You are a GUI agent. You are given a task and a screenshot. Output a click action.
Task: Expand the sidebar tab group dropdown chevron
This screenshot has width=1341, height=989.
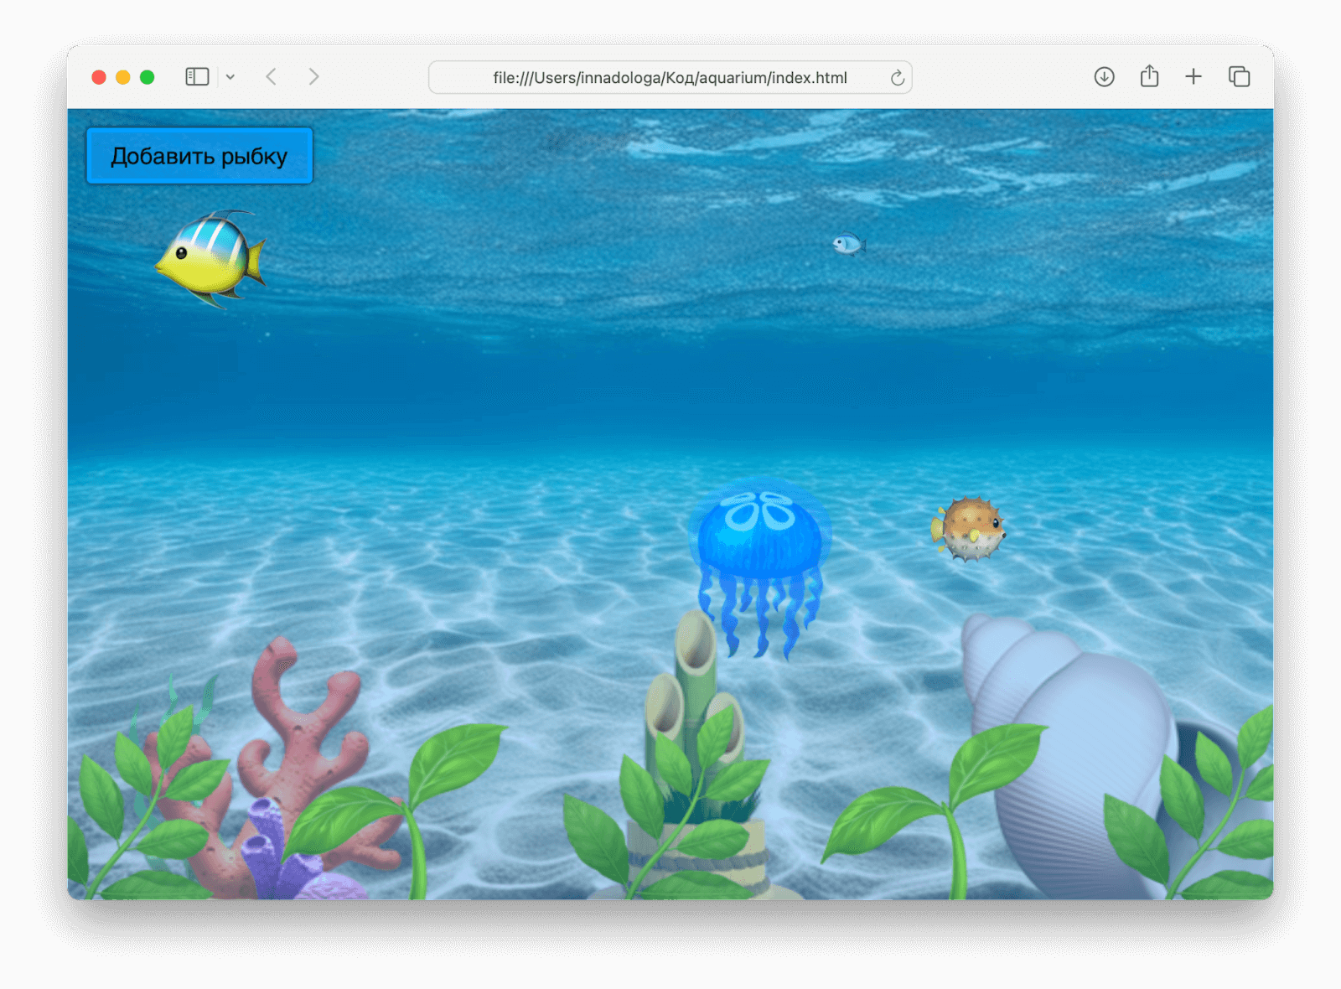(x=230, y=77)
